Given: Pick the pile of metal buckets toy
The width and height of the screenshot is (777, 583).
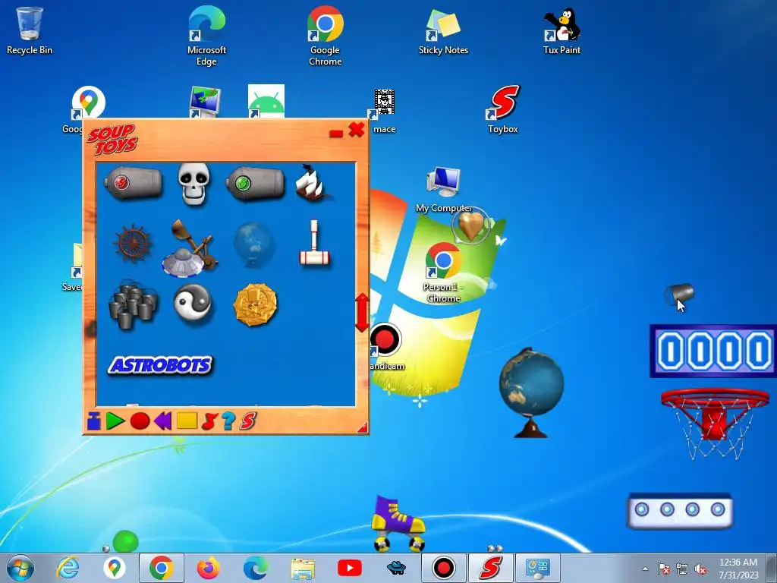Looking at the screenshot, I should (x=134, y=304).
